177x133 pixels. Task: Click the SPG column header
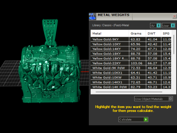(166, 33)
